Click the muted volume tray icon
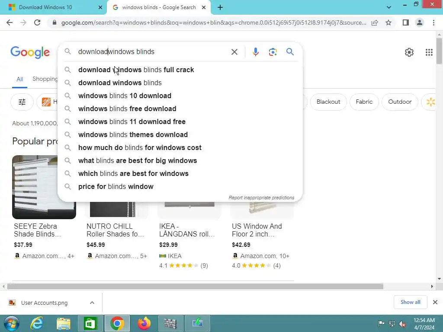This screenshot has height=332, width=443. pos(402,324)
